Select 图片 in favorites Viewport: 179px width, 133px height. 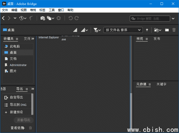pyautogui.click(x=18, y=71)
